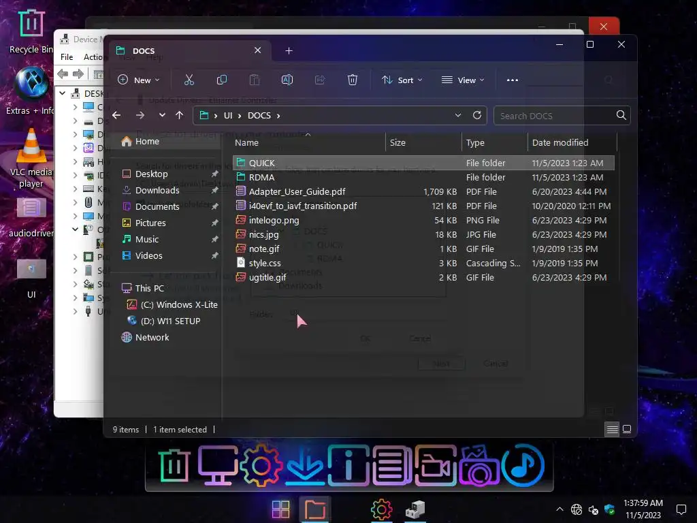697x523 pixels.
Task: Click the monitor icon in dock
Action: (217, 465)
